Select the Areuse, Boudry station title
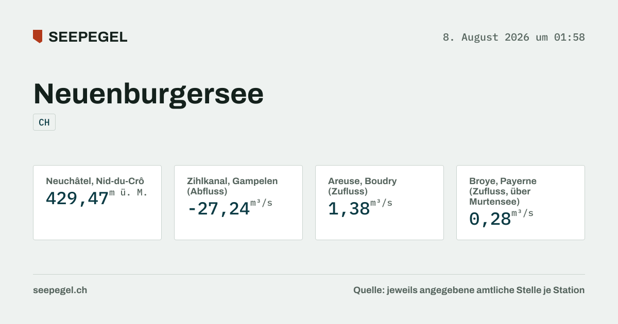 363,186
